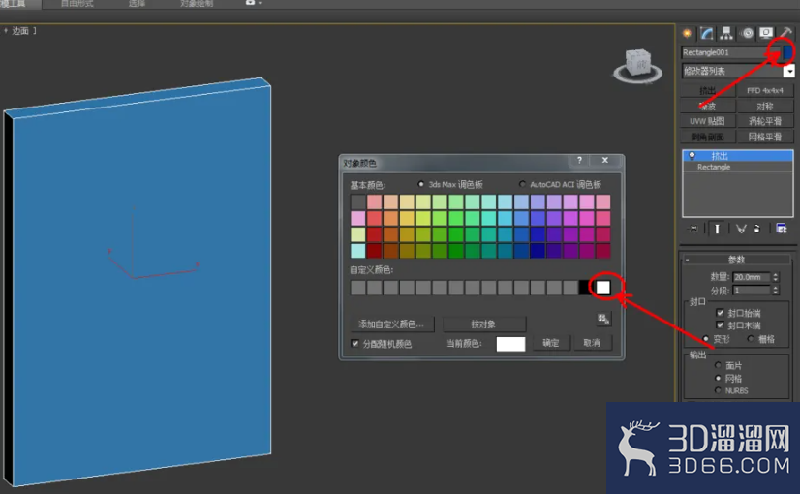Click the 按对象 button
Screen dimensions: 800x494
(483, 324)
